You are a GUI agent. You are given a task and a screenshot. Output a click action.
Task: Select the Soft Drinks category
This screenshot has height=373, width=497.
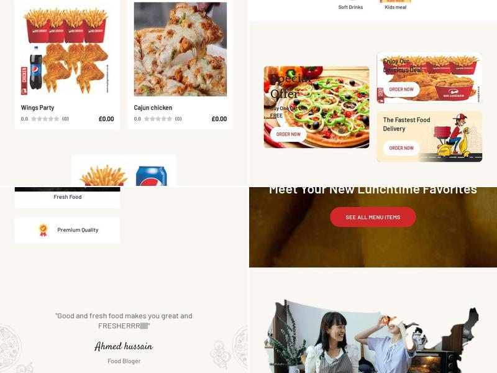pyautogui.click(x=350, y=7)
